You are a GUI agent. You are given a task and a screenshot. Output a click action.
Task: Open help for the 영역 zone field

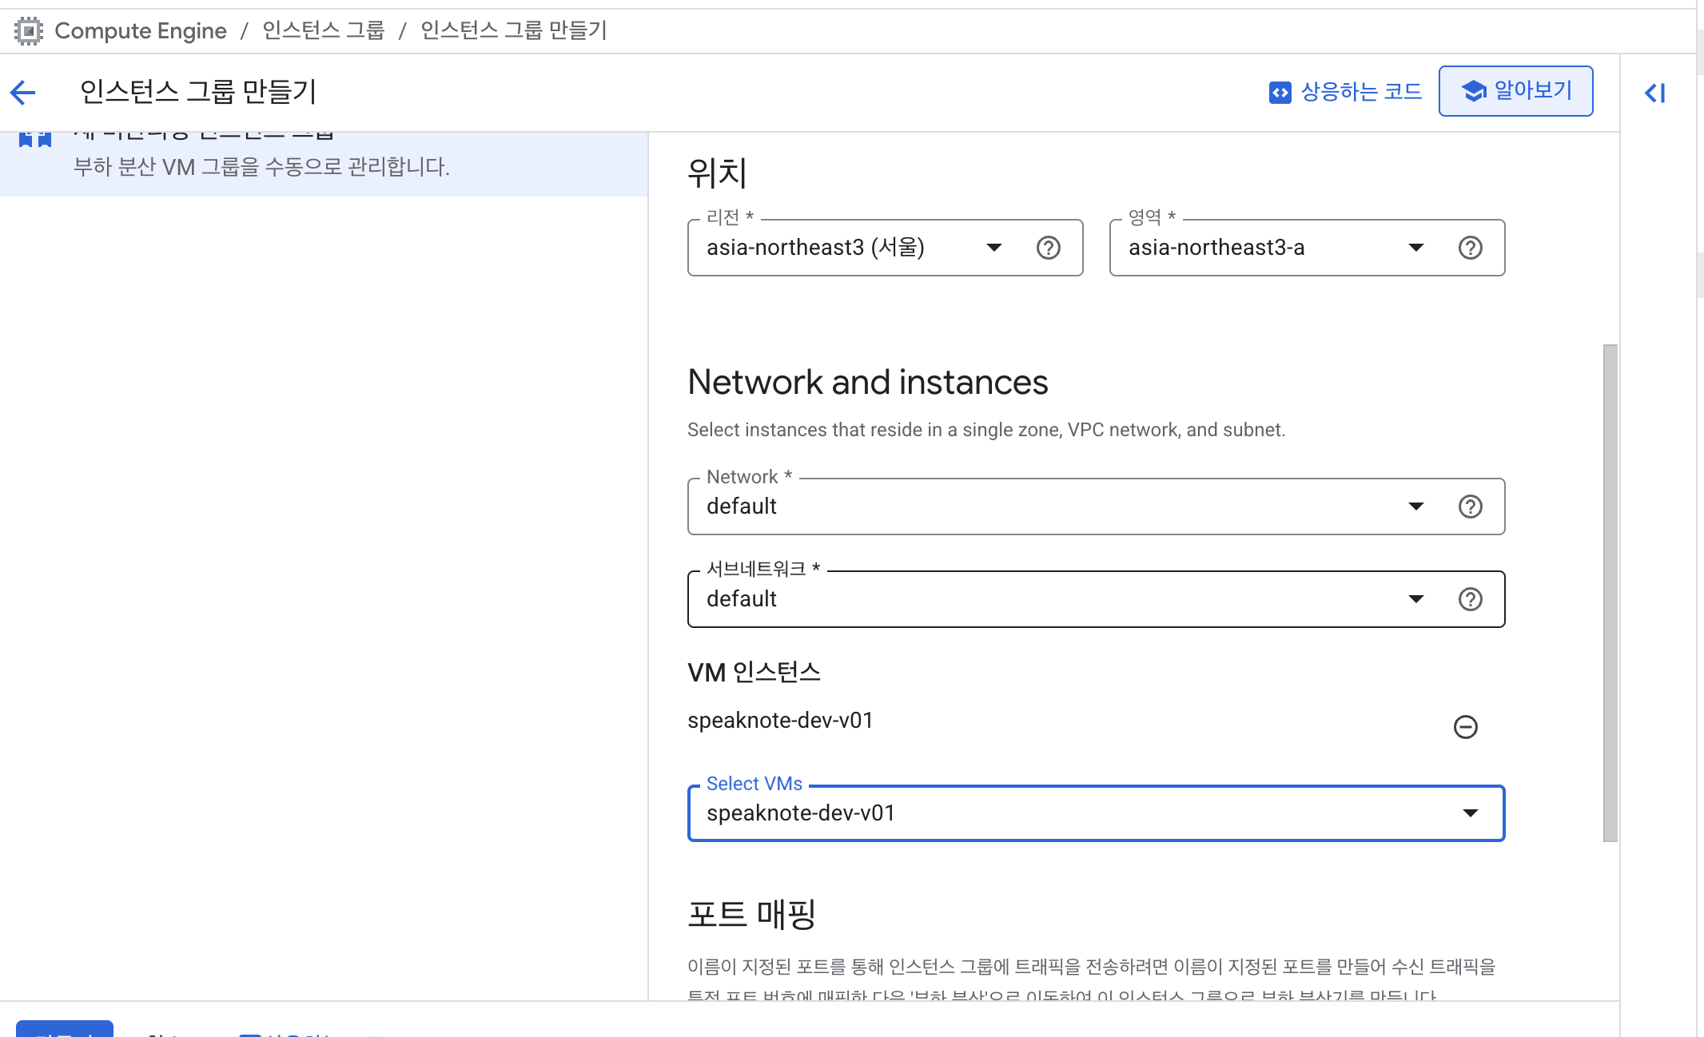pos(1470,248)
